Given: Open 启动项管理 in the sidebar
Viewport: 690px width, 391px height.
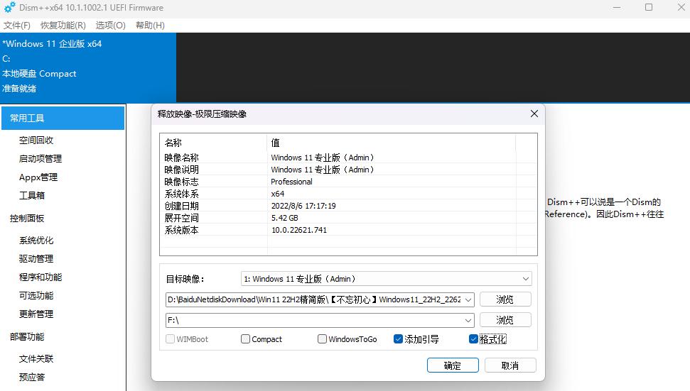Looking at the screenshot, I should coord(40,158).
